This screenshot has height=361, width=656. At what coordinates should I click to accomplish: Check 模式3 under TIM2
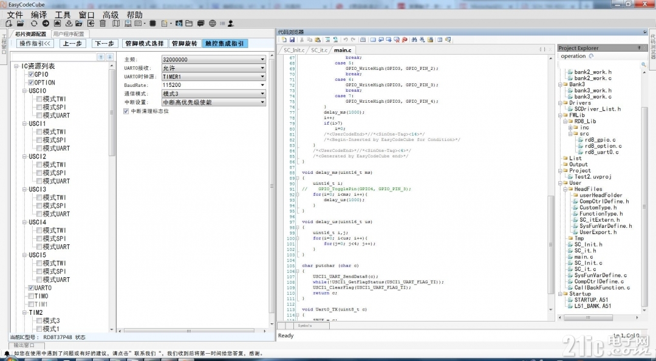pos(39,320)
